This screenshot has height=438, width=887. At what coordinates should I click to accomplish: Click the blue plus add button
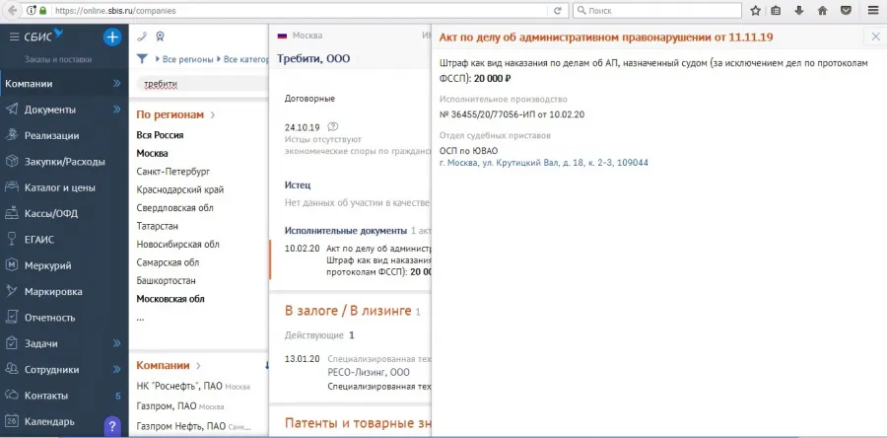tap(112, 37)
